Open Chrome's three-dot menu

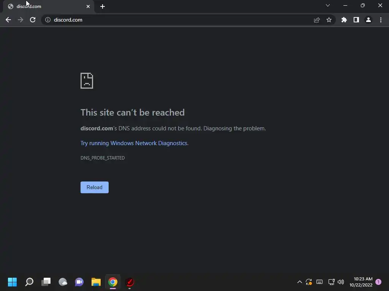[x=381, y=20]
